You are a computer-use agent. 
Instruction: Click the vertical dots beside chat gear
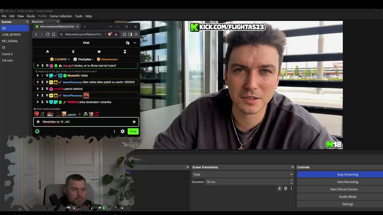pyautogui.click(x=114, y=131)
